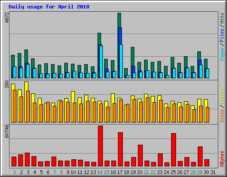Click the red KBytes bar for day 29

[x=200, y=156]
